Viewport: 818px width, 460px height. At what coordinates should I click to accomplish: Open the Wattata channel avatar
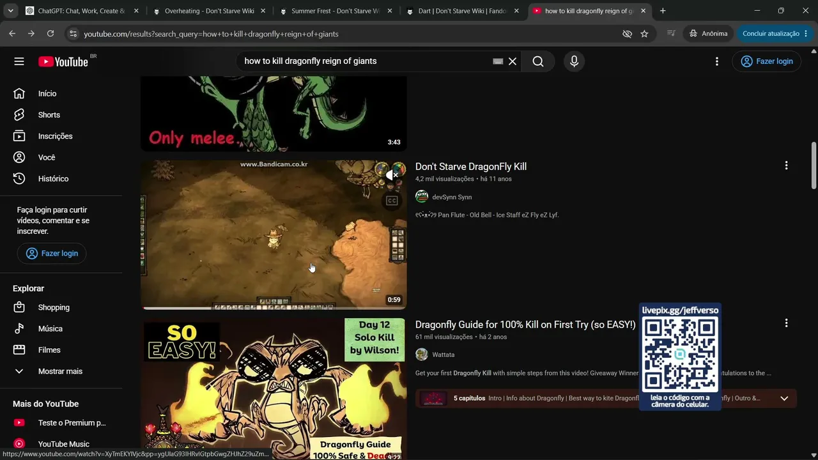coord(422,355)
